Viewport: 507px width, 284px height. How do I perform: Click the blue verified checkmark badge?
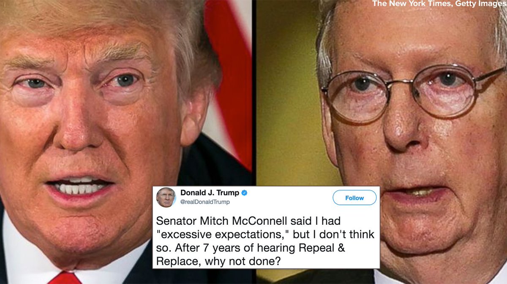coord(244,193)
